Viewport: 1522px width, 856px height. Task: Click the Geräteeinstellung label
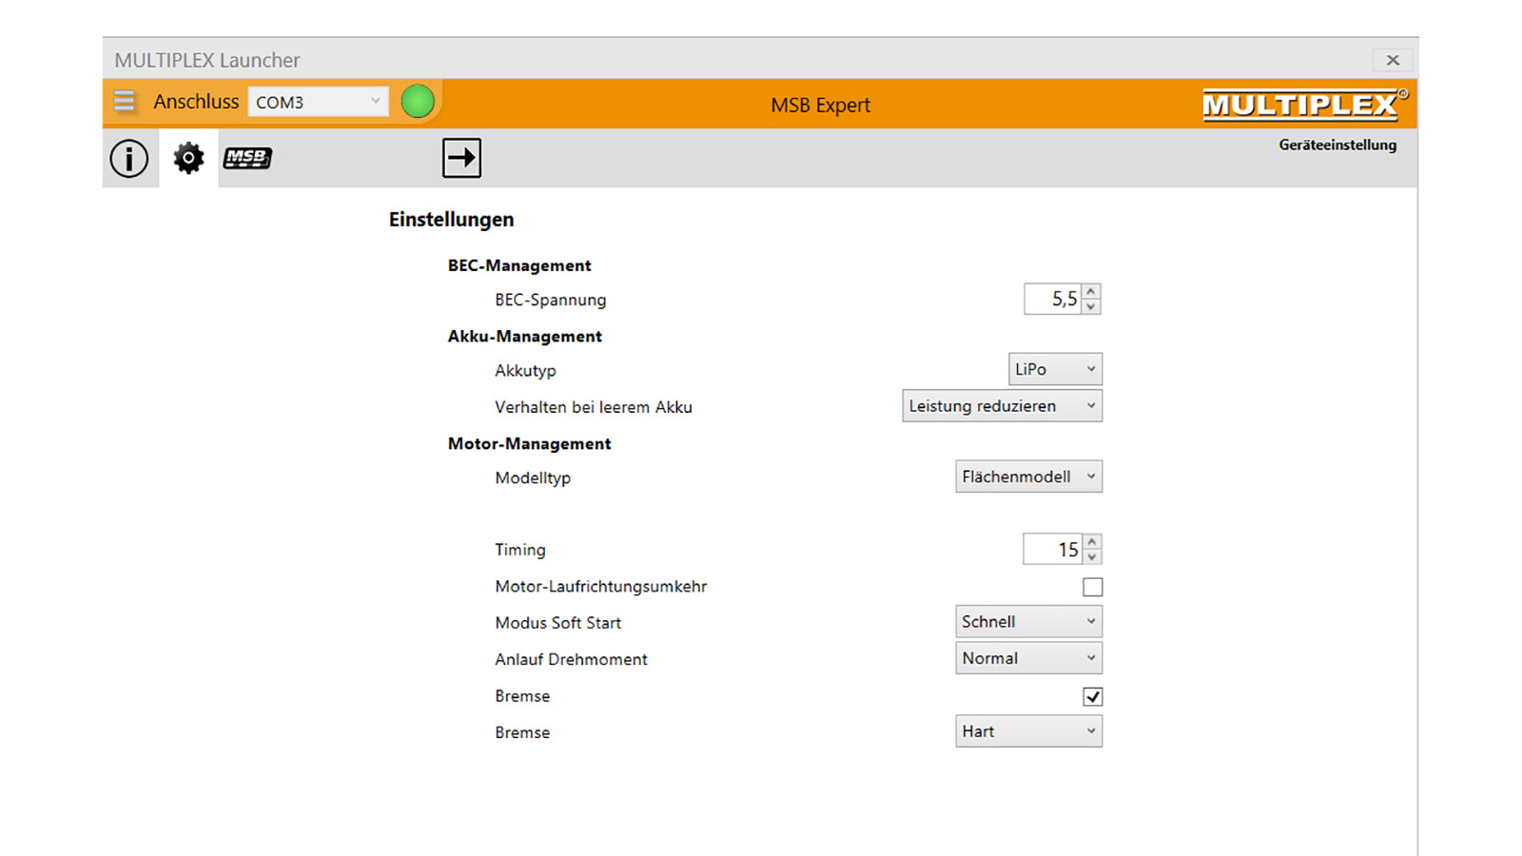[x=1337, y=145]
